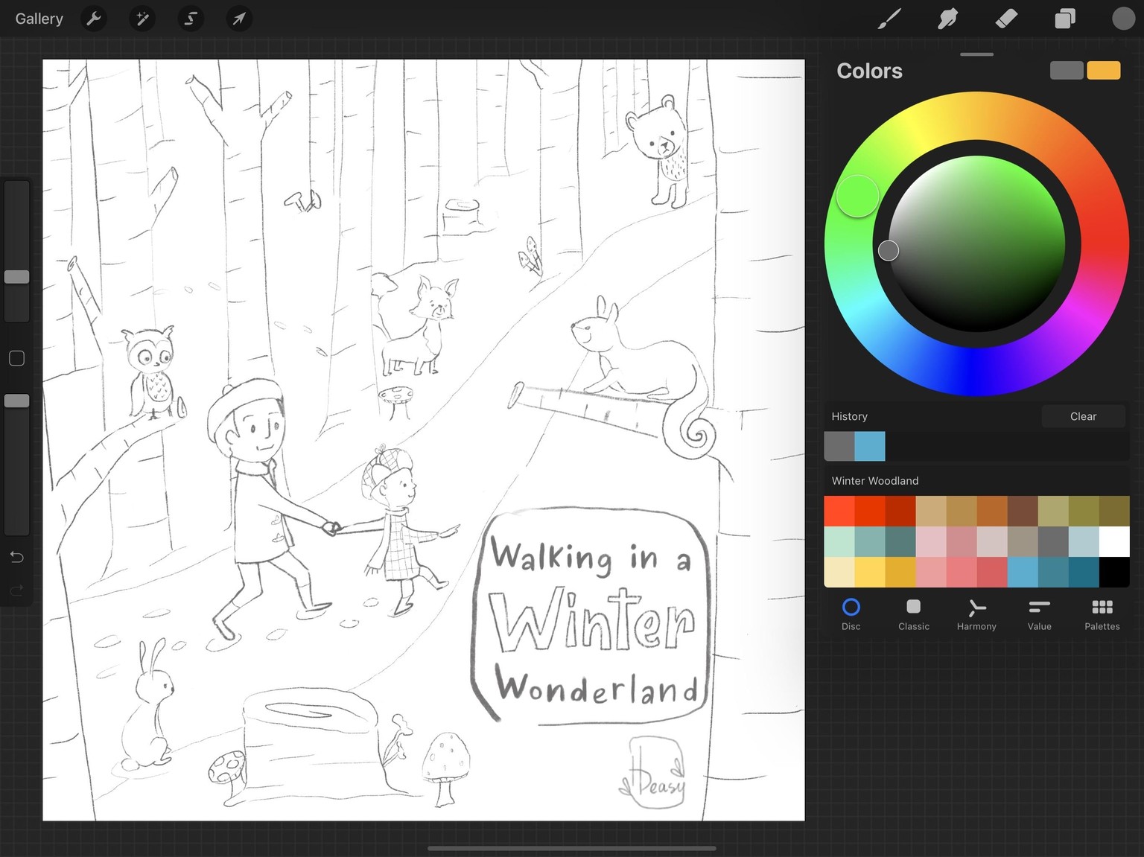
Task: Choose the gray secondary color chip
Action: click(1067, 71)
